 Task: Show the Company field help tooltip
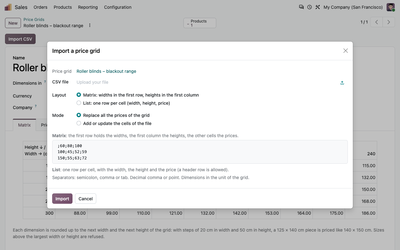(36, 106)
